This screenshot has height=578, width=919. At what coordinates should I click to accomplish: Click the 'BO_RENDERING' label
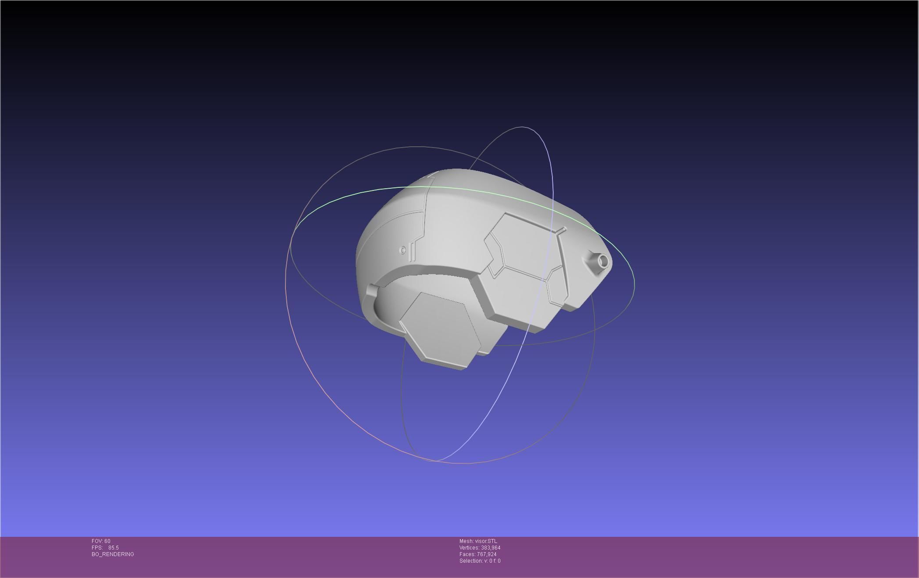[x=113, y=554]
